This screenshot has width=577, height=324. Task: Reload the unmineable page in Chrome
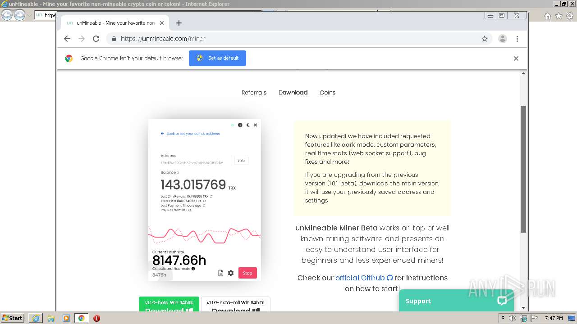click(96, 39)
